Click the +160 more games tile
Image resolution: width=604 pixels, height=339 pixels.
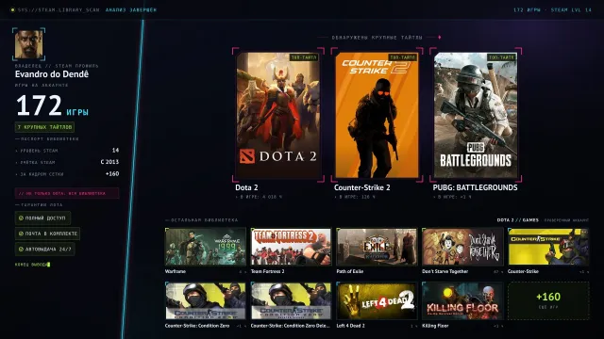coord(548,301)
